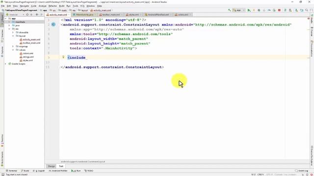Open the Android view selector dropdown
The height and width of the screenshot is (176, 314).
click(x=15, y=15)
